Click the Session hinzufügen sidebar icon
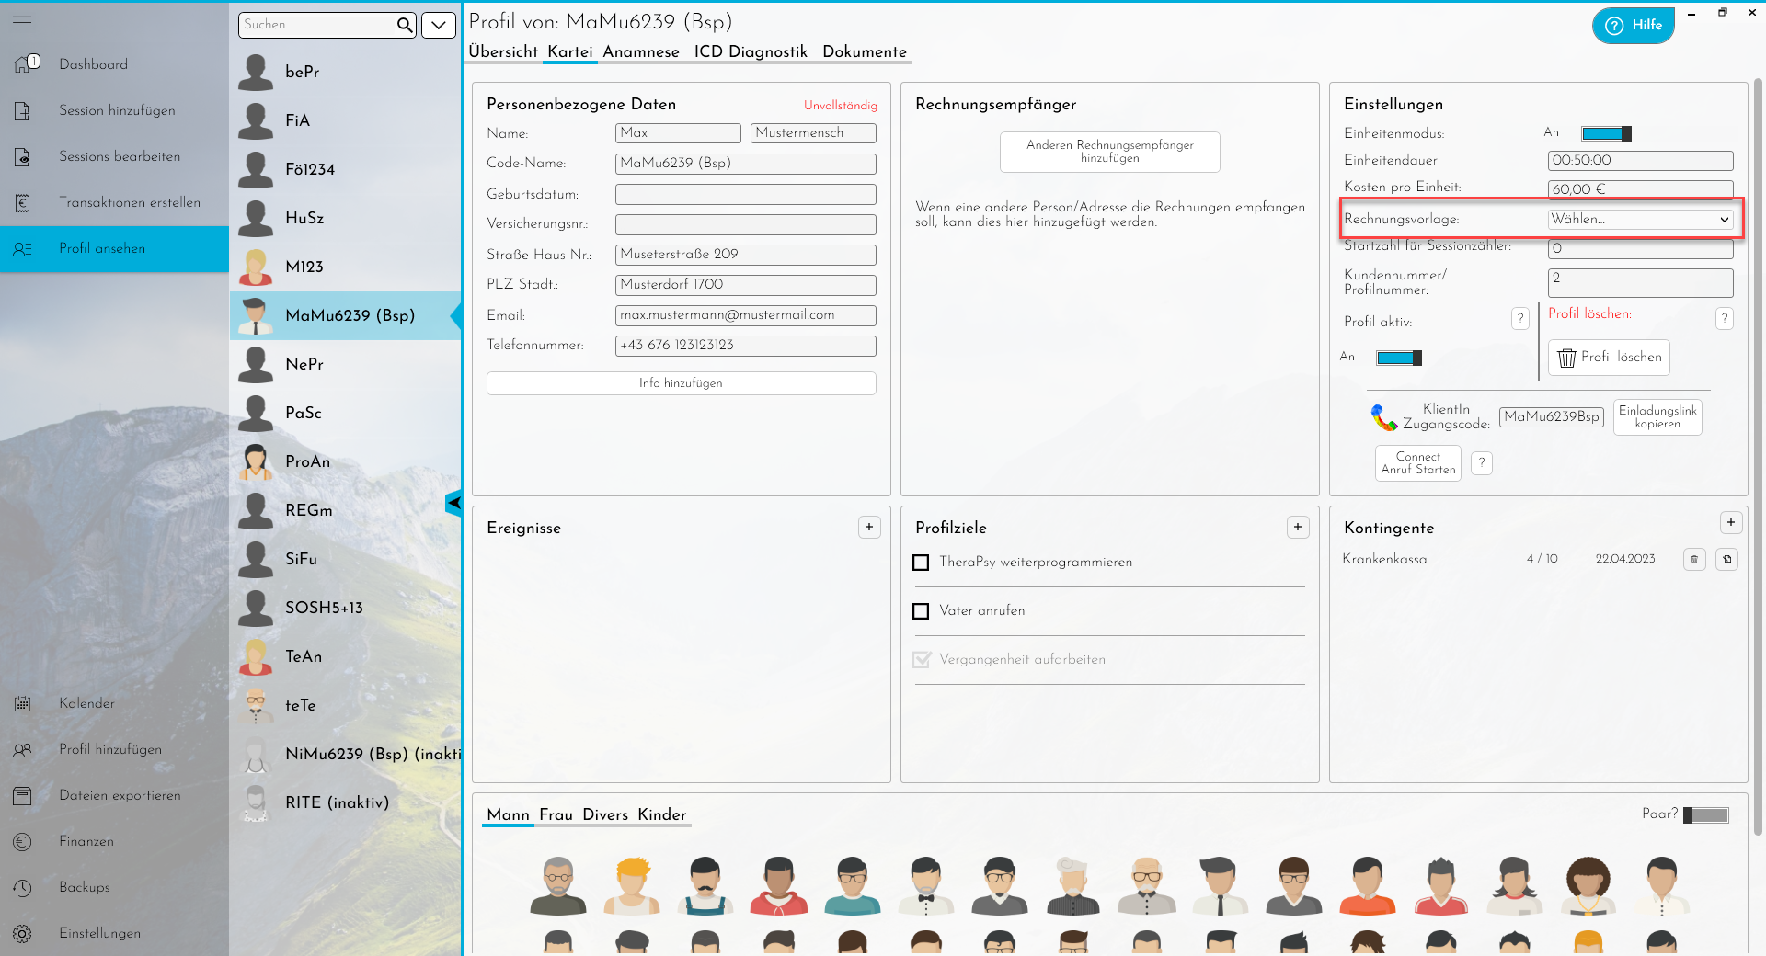This screenshot has height=956, width=1766. [23, 111]
